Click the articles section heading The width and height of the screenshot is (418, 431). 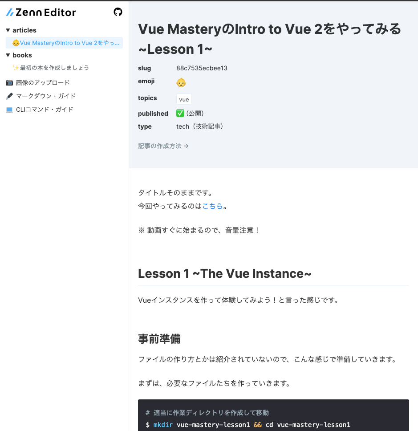(x=24, y=30)
